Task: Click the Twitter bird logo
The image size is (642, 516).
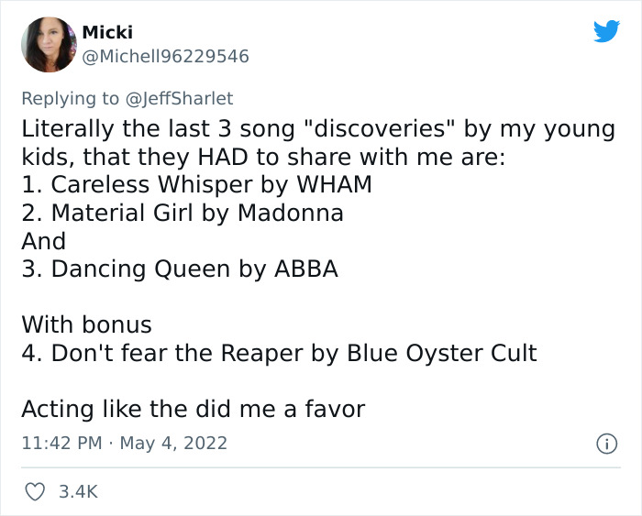Action: pos(606,32)
